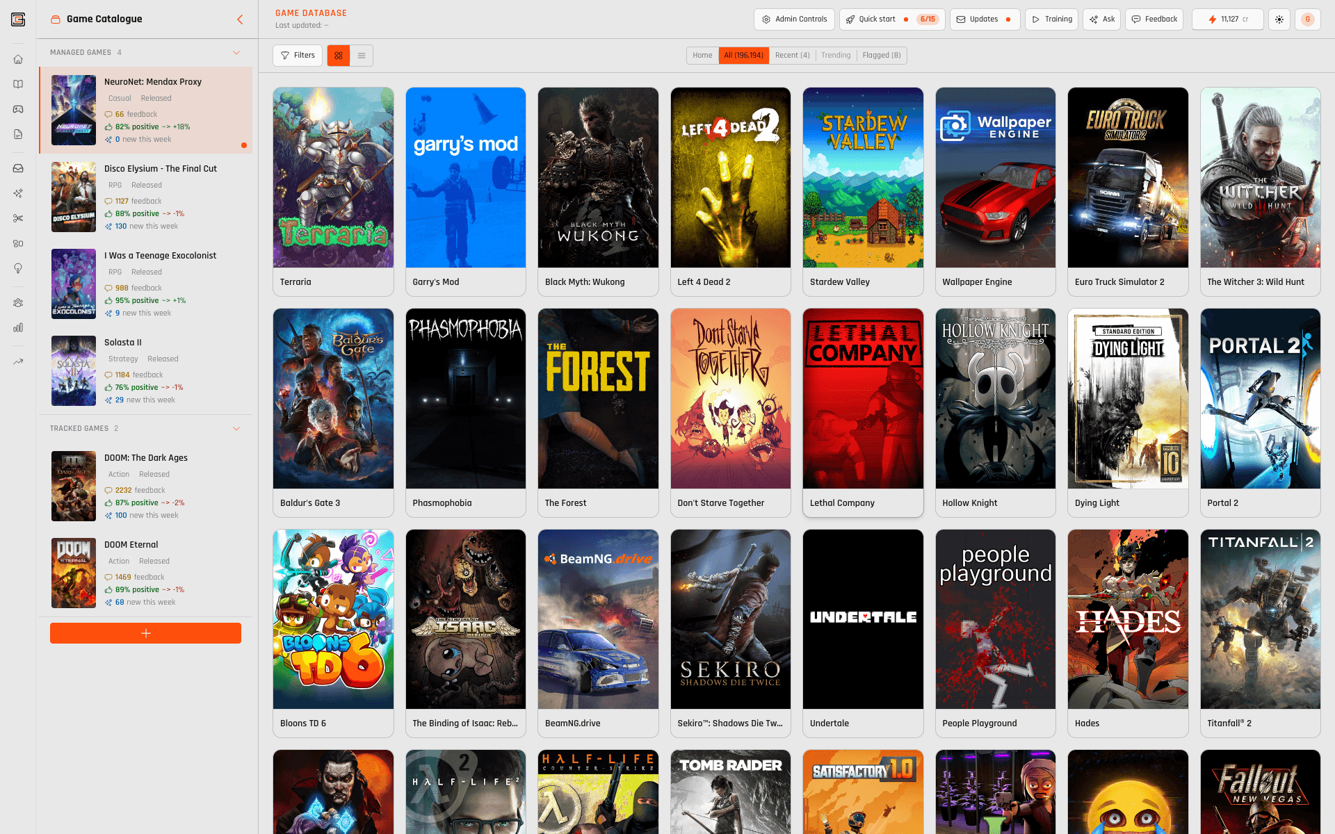Switch to grid view layout
Viewport: 1335px width, 834px height.
click(339, 56)
